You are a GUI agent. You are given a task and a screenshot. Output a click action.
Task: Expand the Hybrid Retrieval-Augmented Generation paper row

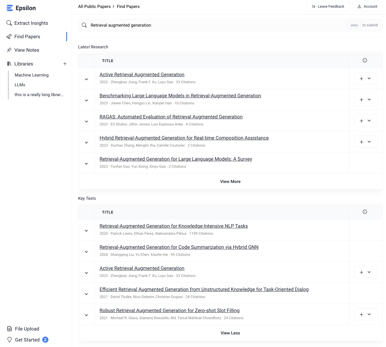coord(86,143)
